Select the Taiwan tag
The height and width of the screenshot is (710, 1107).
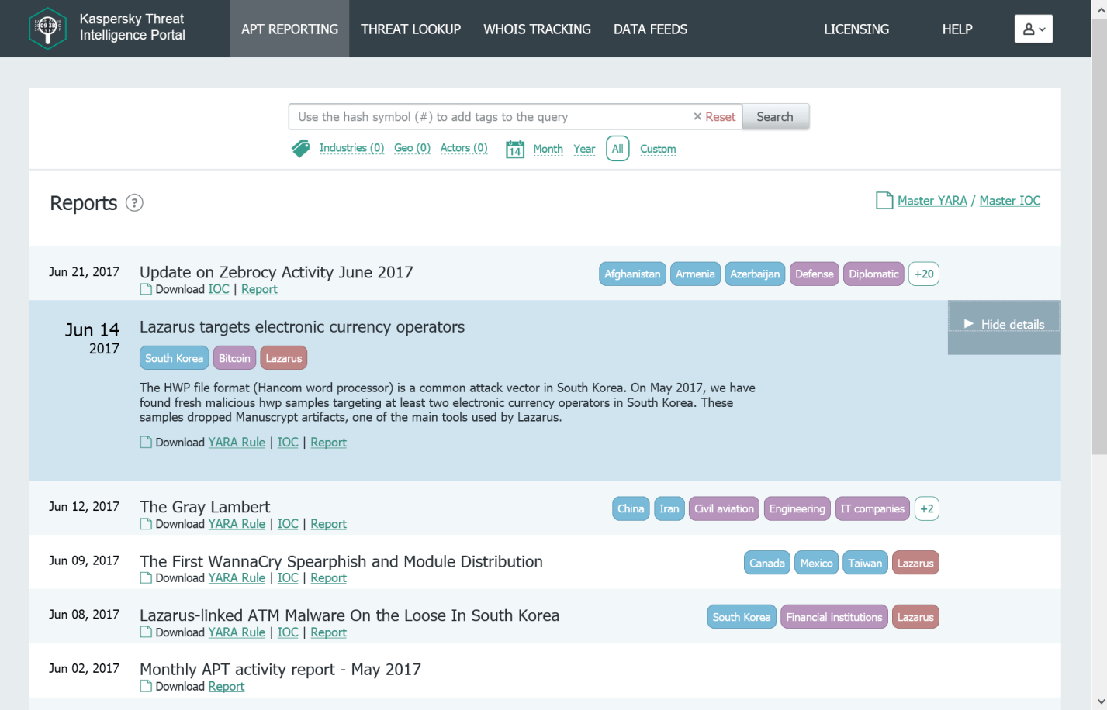click(x=865, y=563)
